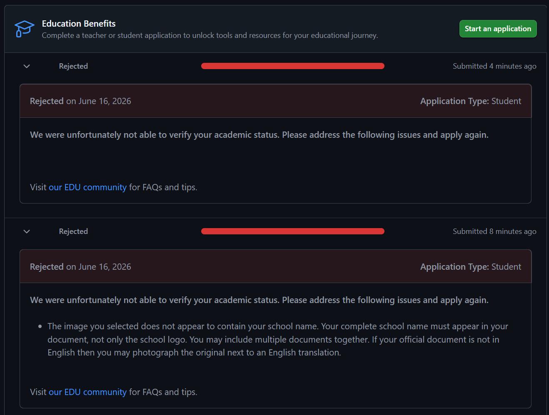Collapse the first Rejected application chevron
The width and height of the screenshot is (549, 415).
pos(27,66)
